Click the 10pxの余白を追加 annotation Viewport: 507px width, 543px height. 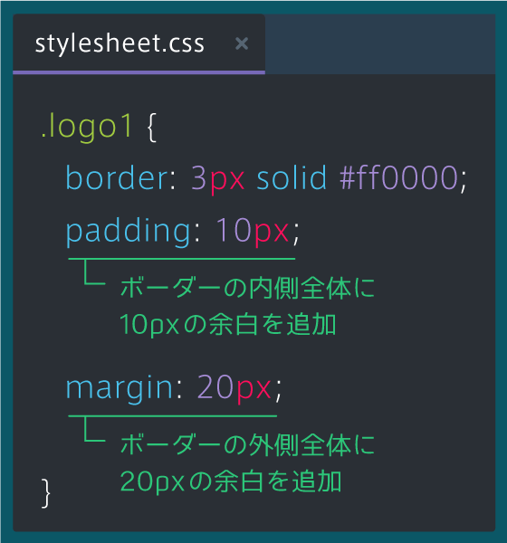(227, 325)
